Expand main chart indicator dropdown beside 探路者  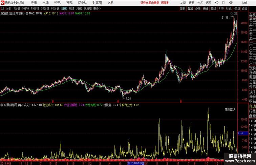27,14
